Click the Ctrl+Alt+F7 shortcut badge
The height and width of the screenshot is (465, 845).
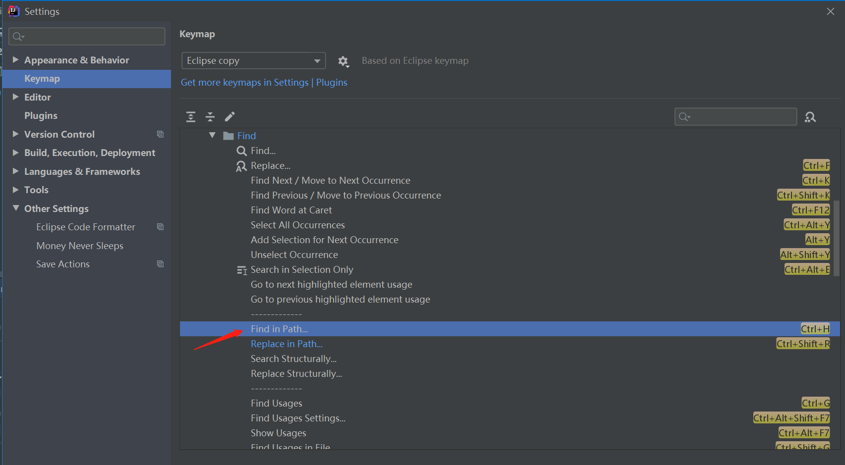pos(804,433)
